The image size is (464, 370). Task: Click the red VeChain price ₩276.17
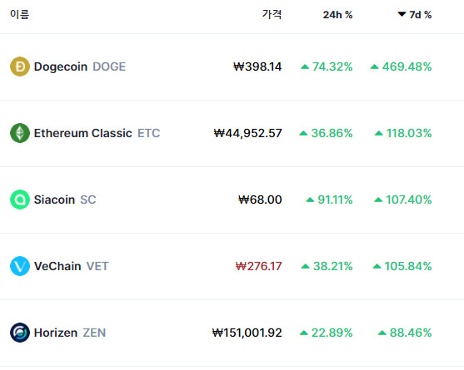tap(258, 266)
